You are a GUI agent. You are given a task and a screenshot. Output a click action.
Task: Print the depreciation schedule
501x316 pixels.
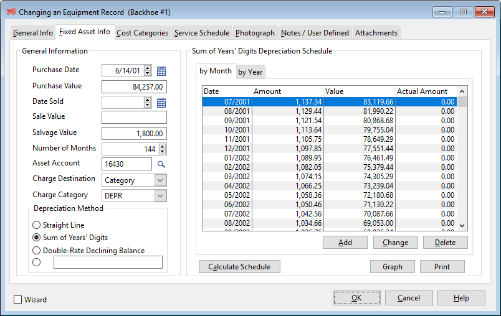(442, 267)
